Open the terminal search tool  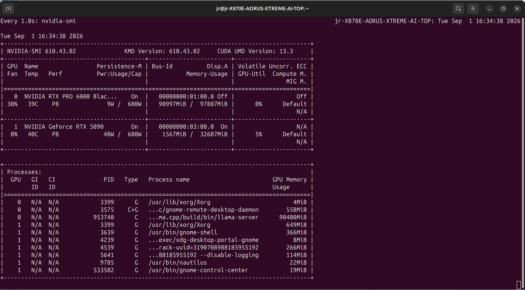pos(458,9)
